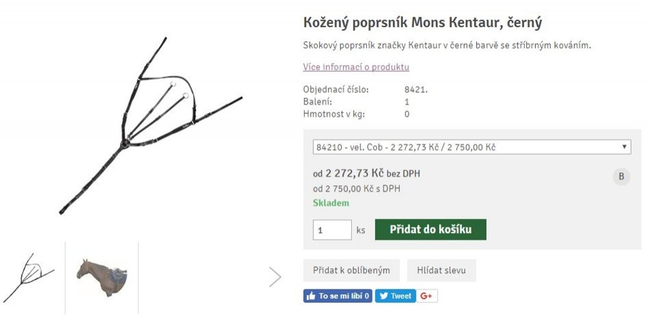The height and width of the screenshot is (319, 647).
Task: Click the quantity input field showing 1
Action: (x=332, y=230)
